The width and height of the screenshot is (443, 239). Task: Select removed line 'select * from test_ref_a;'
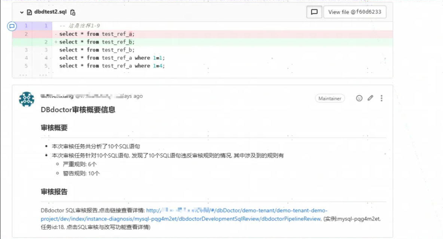[97, 34]
